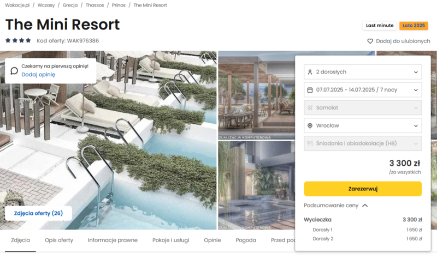Click the Zarezerwuj booking button

coord(363,189)
